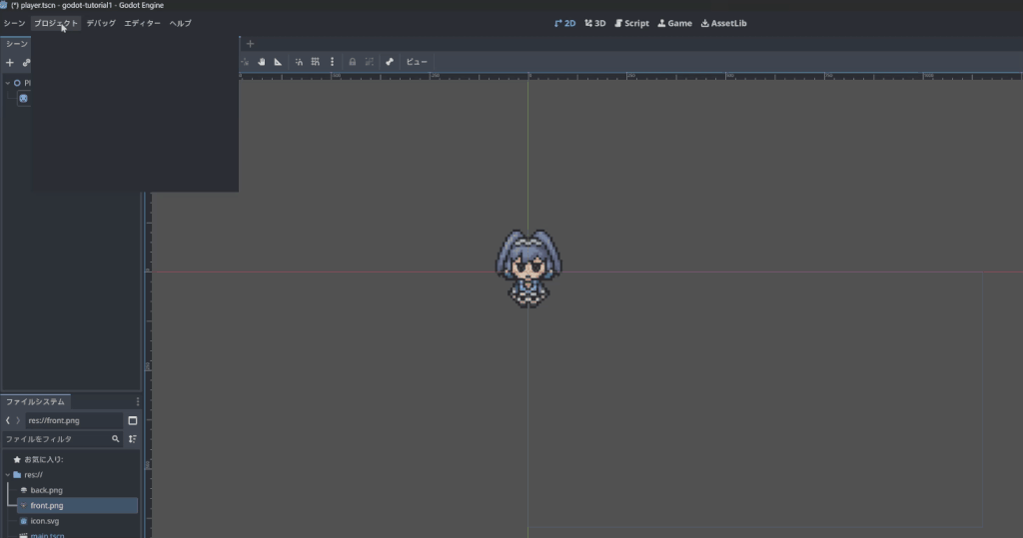The height and width of the screenshot is (538, 1023).
Task: Switch to the 2D workspace
Action: [565, 23]
